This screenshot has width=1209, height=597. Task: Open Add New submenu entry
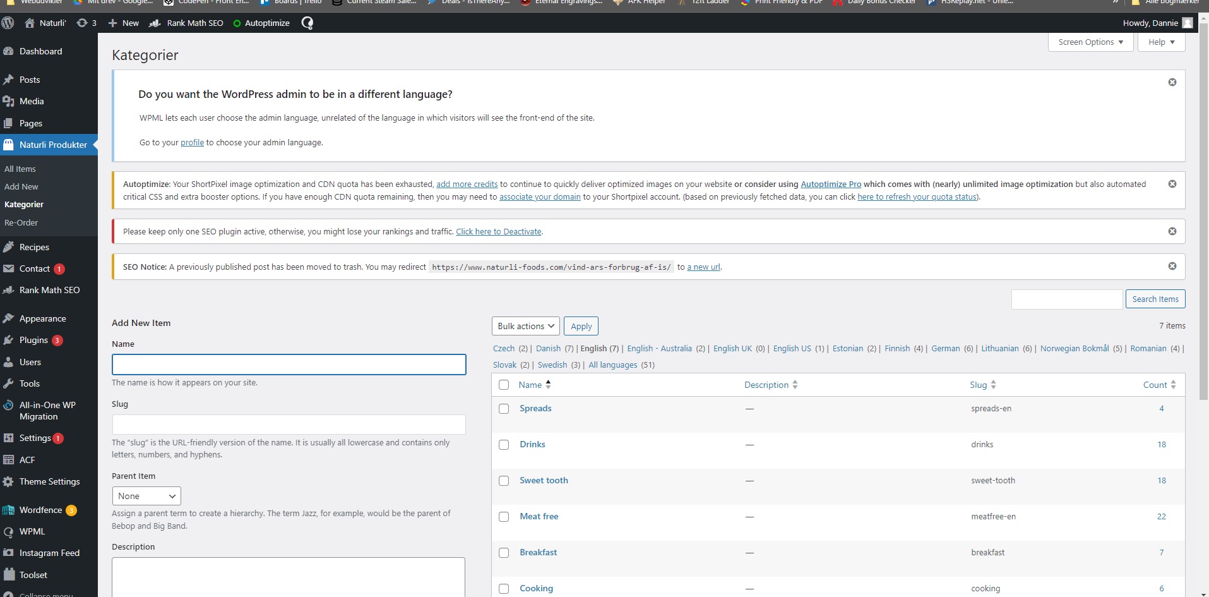[21, 186]
